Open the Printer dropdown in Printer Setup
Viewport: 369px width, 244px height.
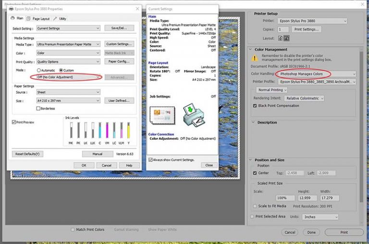[x=312, y=21]
